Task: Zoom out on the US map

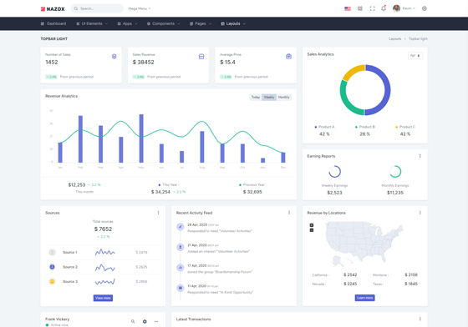Action: pos(312,230)
